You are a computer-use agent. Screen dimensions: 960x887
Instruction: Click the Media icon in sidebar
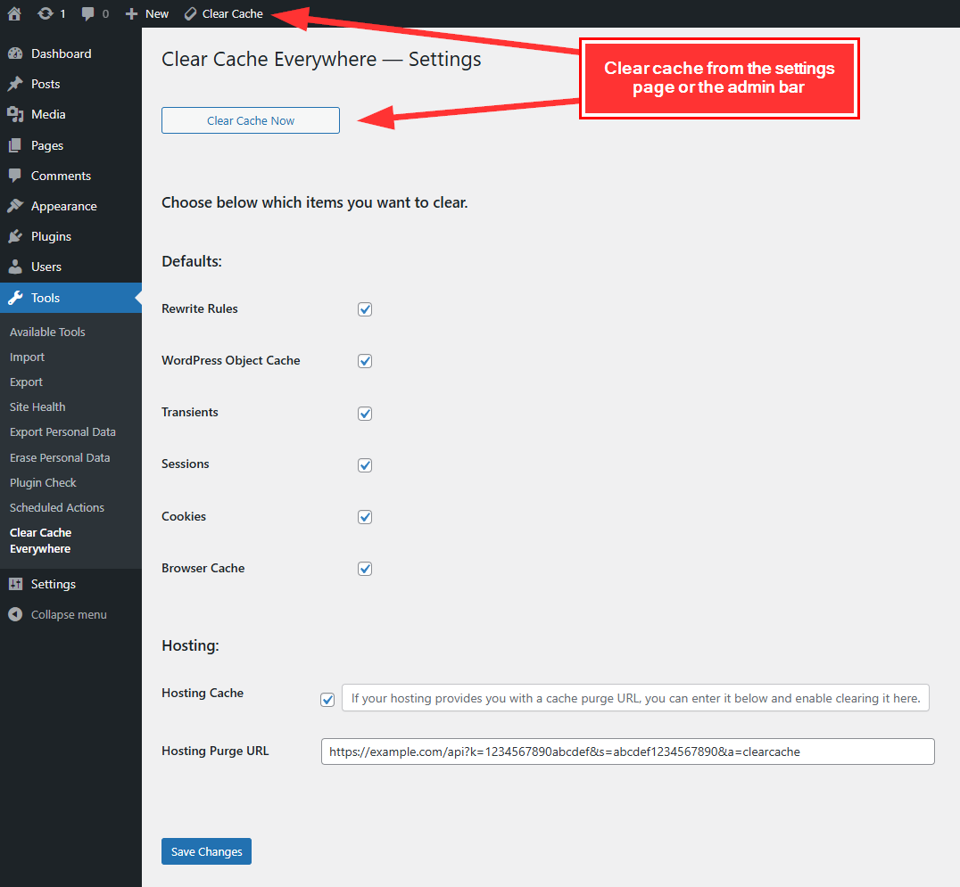pyautogui.click(x=15, y=114)
